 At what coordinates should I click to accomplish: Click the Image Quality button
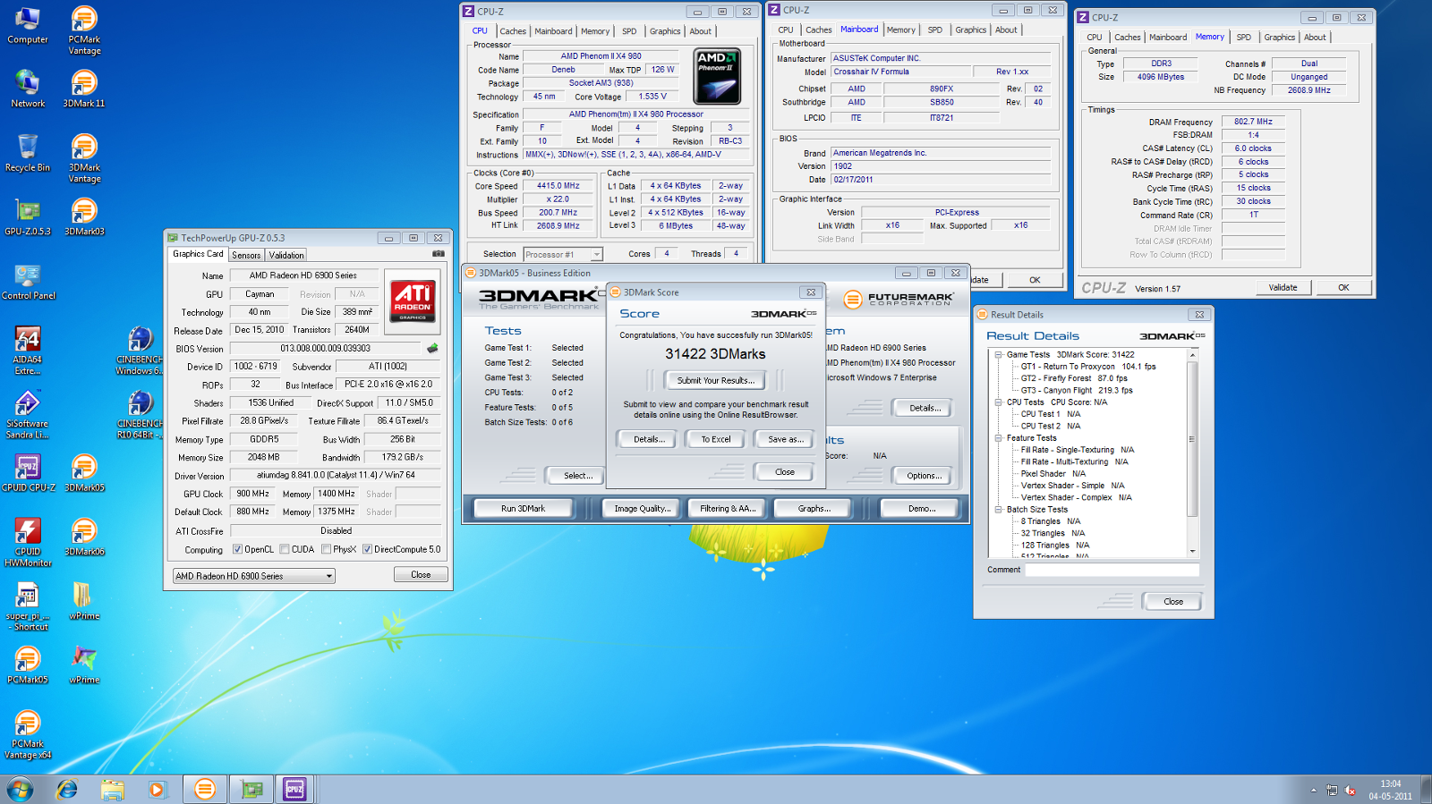pos(642,508)
